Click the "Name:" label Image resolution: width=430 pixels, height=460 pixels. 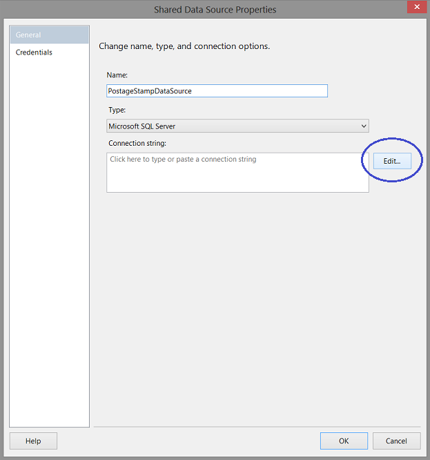pyautogui.click(x=117, y=75)
